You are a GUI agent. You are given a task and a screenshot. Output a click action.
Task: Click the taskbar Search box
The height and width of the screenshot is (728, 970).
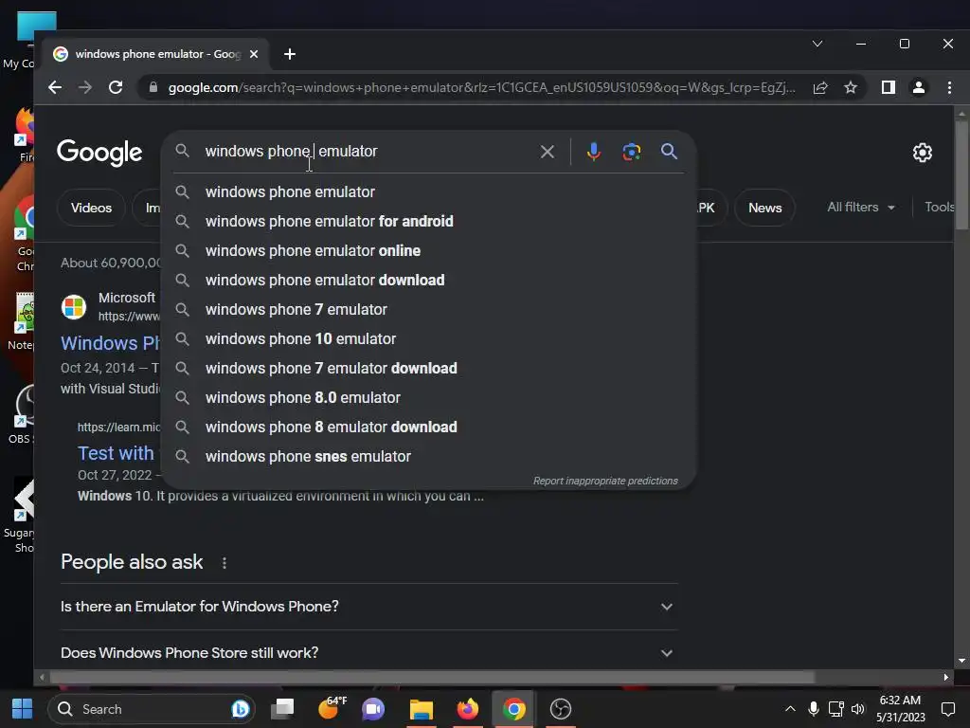(151, 709)
